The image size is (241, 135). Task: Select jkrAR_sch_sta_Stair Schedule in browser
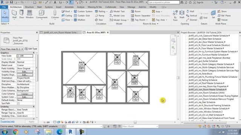pyautogui.click(x=202, y=102)
